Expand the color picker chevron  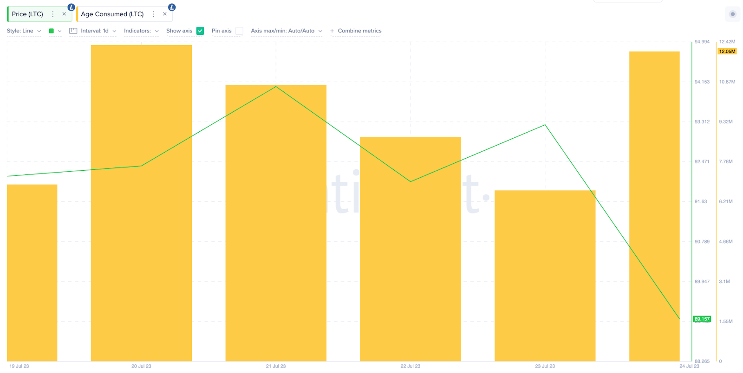point(59,31)
